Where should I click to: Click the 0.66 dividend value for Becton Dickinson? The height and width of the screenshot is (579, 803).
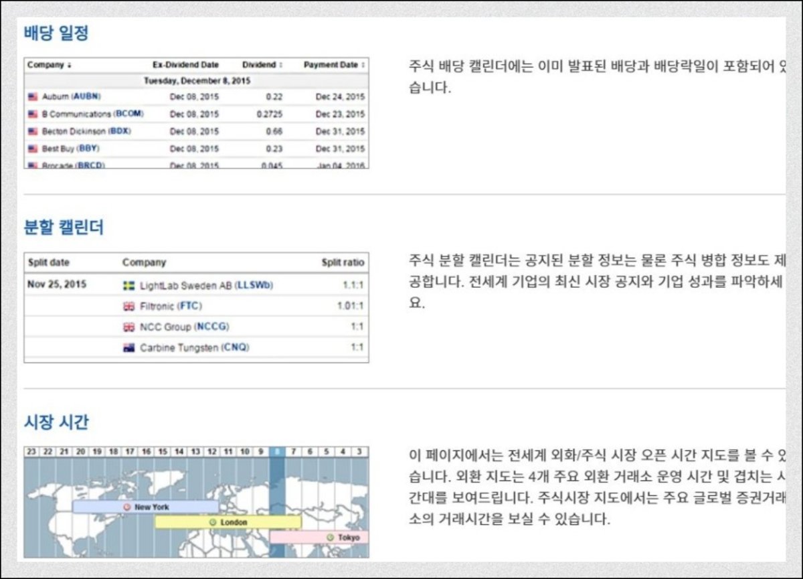point(274,132)
